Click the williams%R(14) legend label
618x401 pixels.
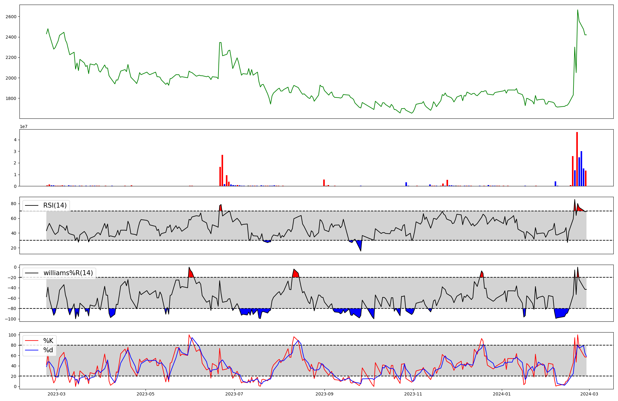click(68, 273)
